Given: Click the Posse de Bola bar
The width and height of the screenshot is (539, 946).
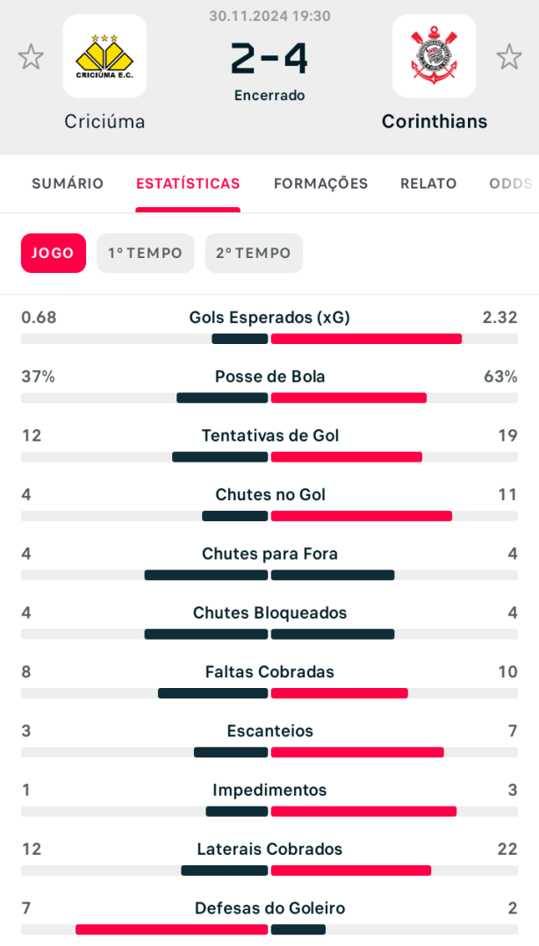Looking at the screenshot, I should point(269,398).
